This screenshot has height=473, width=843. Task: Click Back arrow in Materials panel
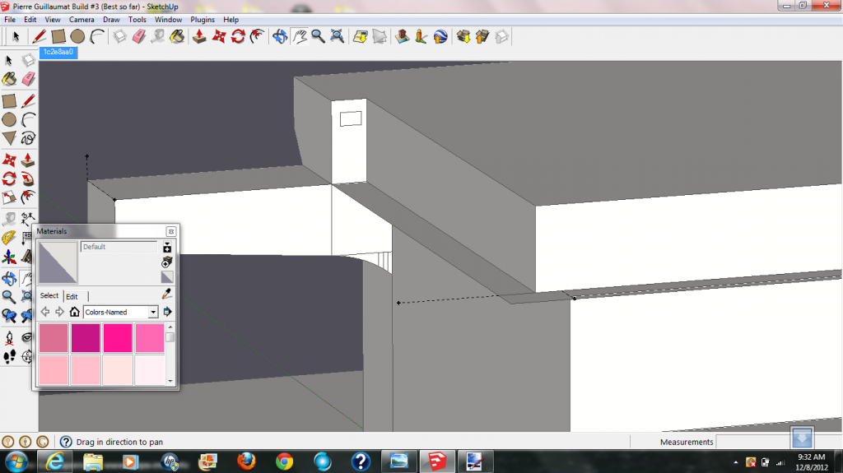point(45,312)
